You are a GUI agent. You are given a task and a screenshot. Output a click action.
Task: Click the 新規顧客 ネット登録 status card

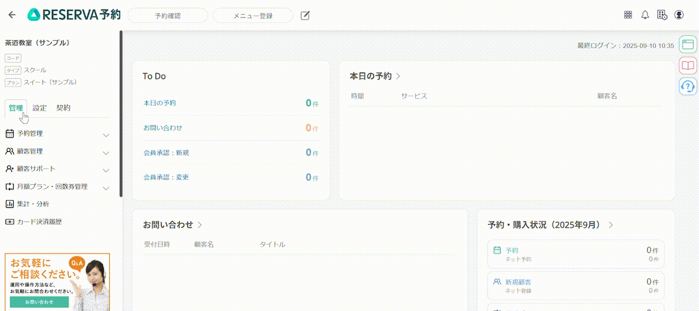[x=576, y=286]
